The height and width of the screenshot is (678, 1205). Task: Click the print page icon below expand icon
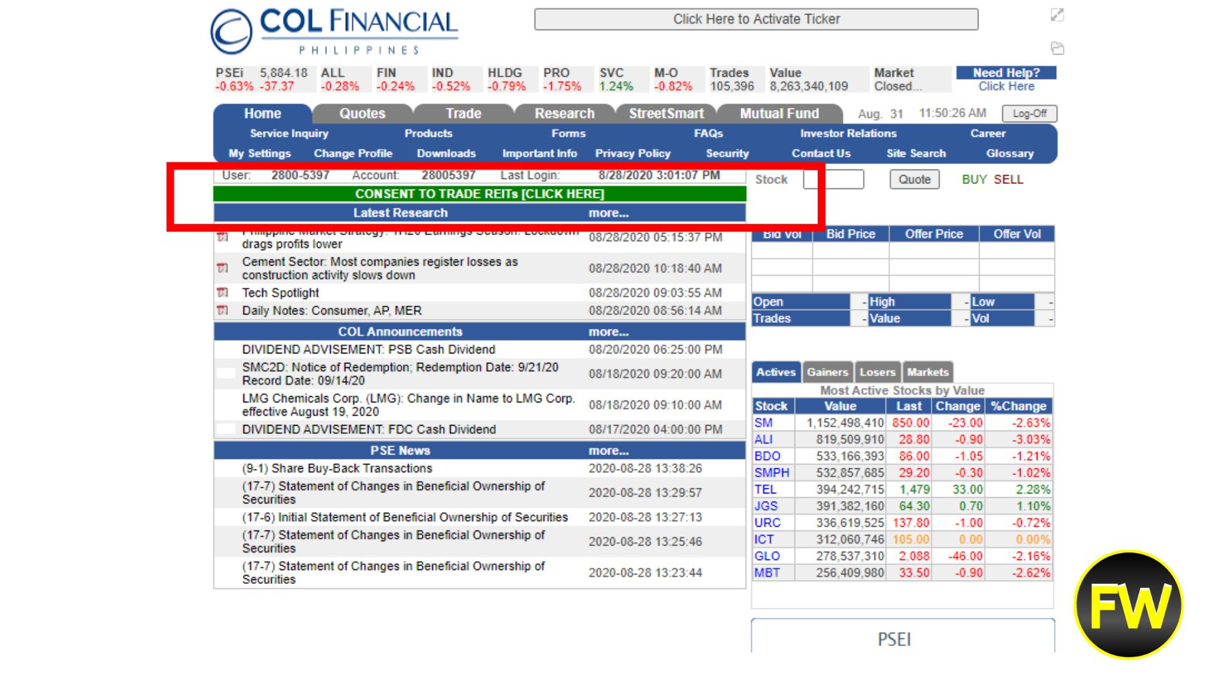tap(1058, 48)
